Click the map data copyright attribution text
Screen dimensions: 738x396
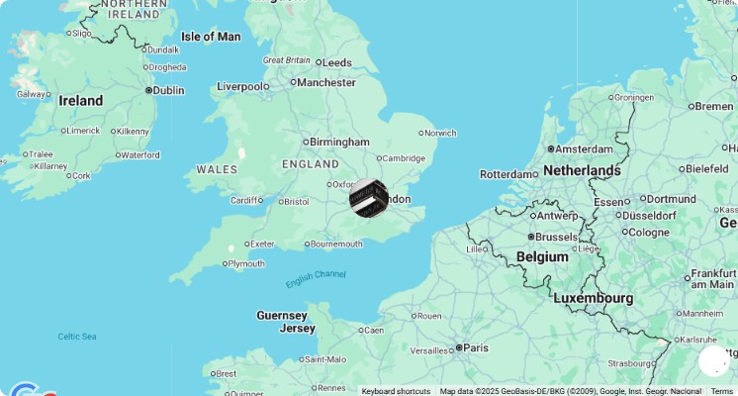click(x=571, y=391)
